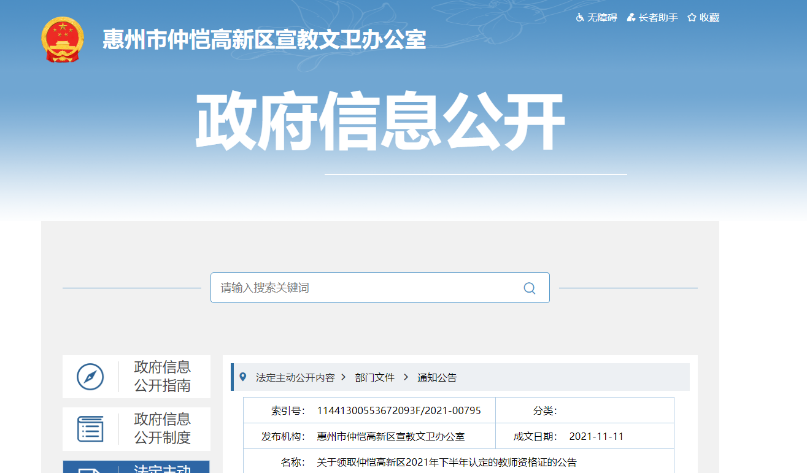Click the large 政府信息公开 banner heading
Screen dimensions: 807x473
[380, 121]
